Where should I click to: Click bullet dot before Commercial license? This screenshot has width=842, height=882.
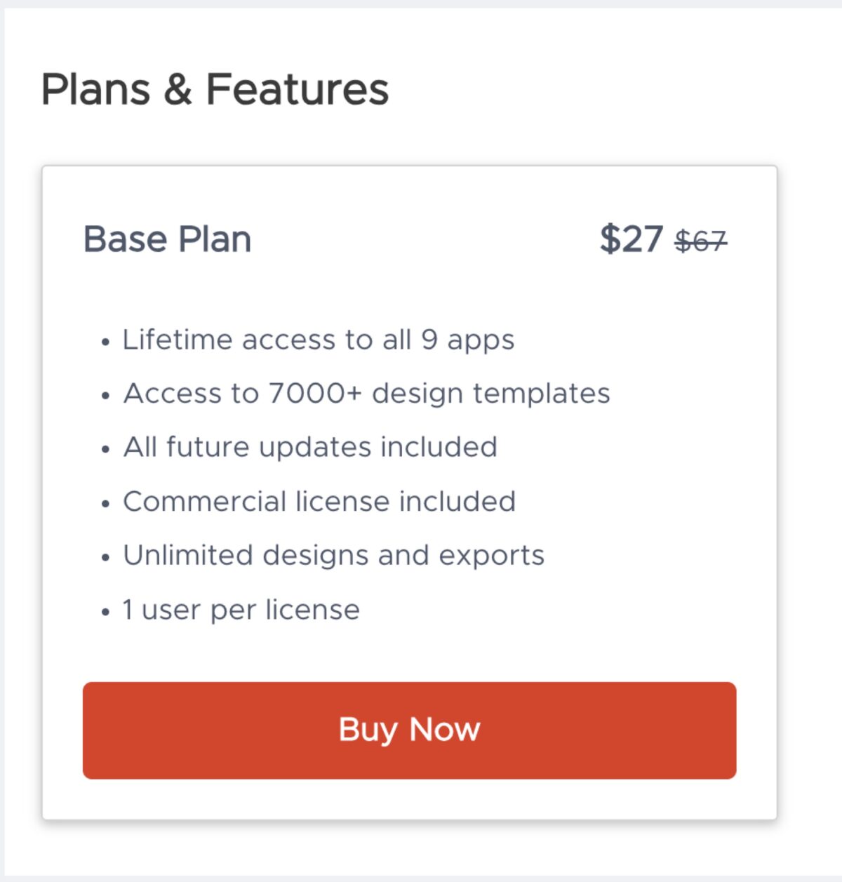(x=105, y=505)
